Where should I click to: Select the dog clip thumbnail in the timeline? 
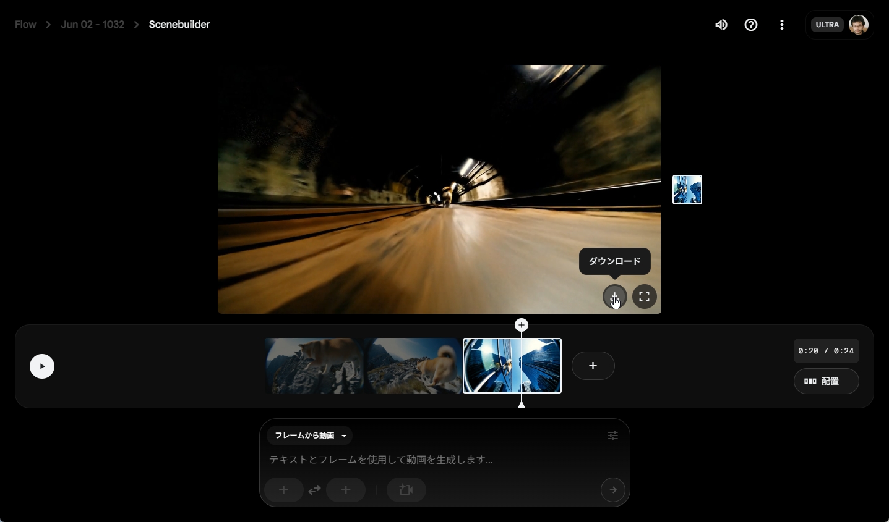tap(313, 366)
